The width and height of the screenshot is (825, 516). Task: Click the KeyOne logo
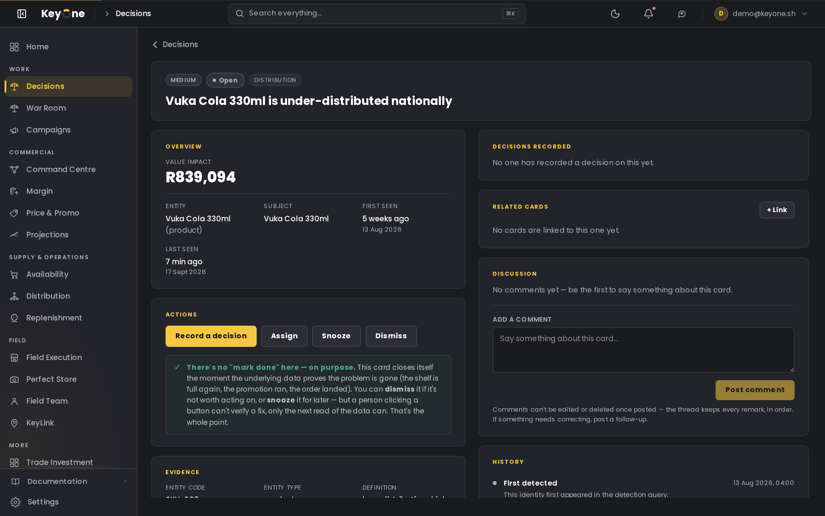pyautogui.click(x=63, y=14)
